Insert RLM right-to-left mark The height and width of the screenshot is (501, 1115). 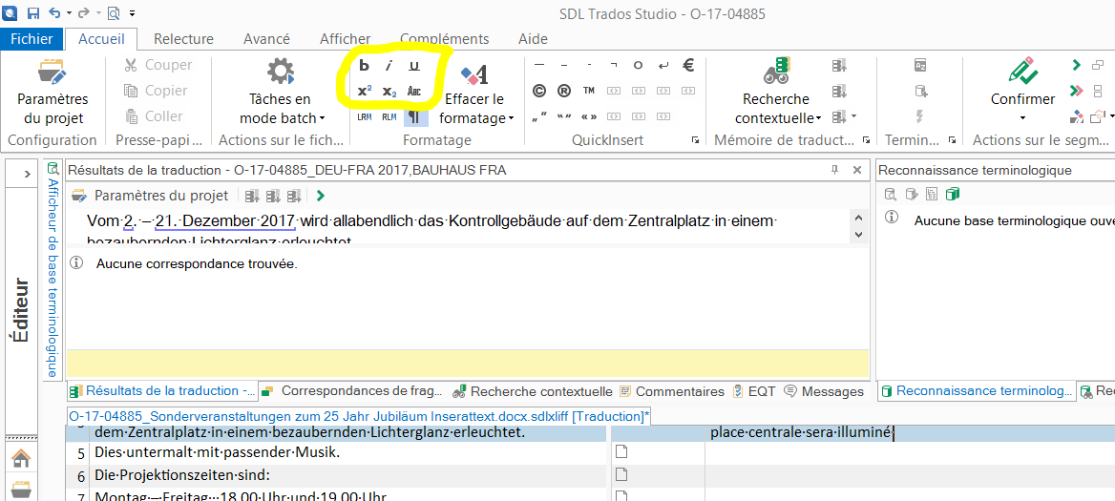[389, 115]
